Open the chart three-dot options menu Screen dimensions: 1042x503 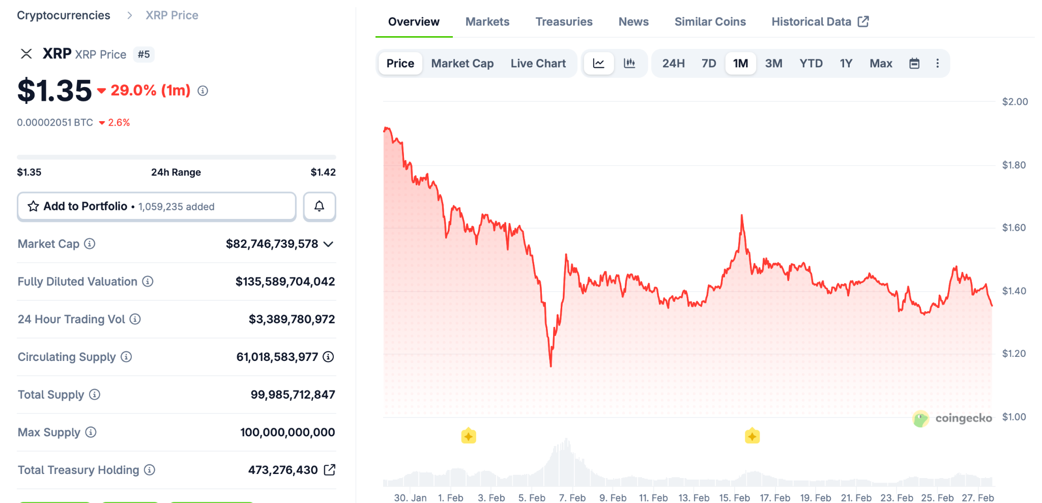[x=937, y=64]
